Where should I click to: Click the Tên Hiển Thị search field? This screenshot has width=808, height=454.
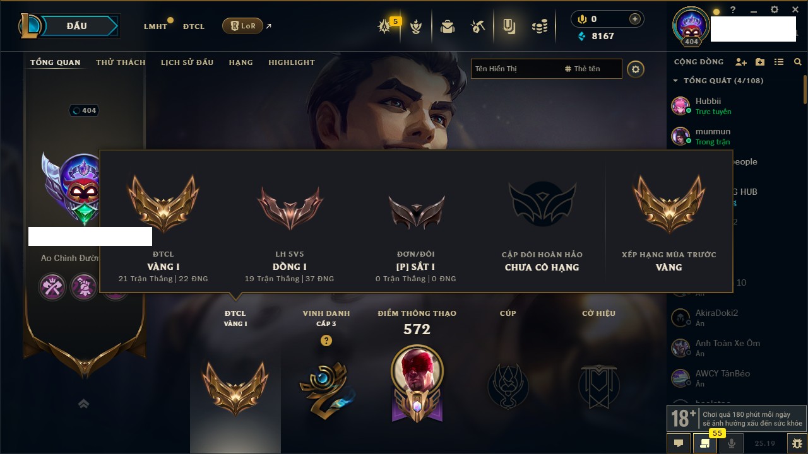(515, 69)
